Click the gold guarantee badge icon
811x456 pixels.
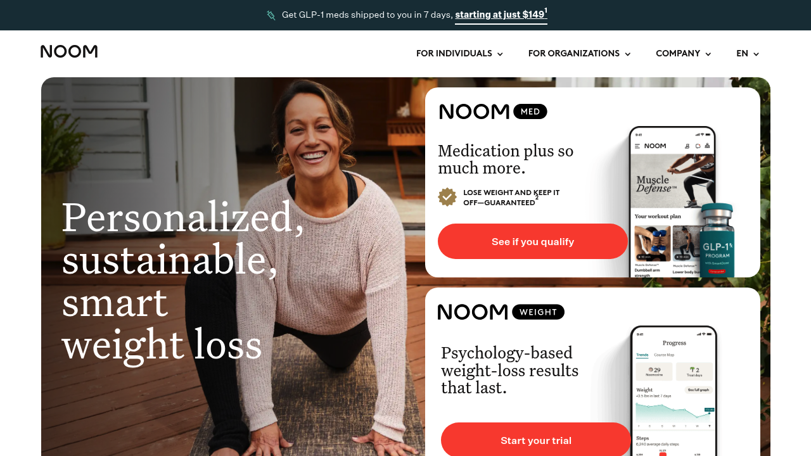pyautogui.click(x=447, y=197)
